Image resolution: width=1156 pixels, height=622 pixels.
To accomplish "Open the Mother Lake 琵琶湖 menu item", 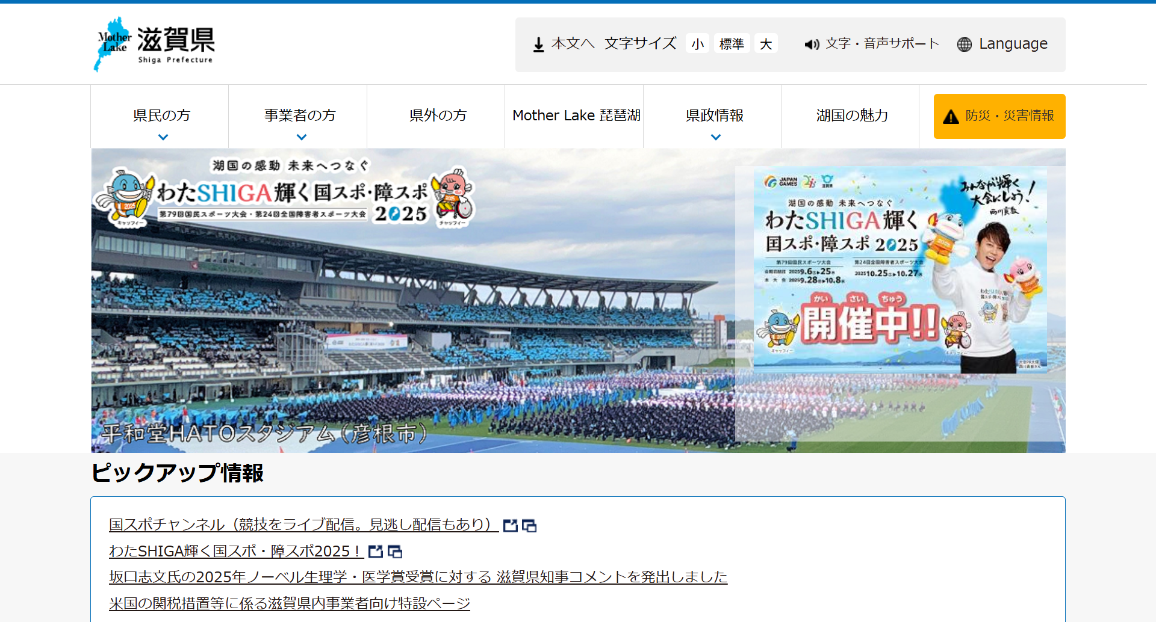I will point(576,115).
